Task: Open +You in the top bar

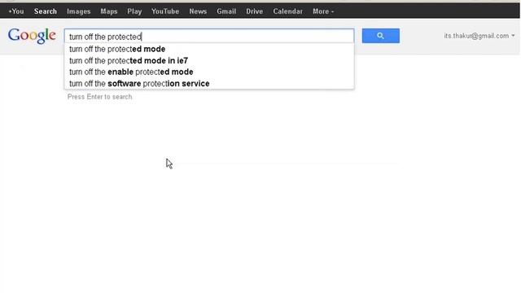Action: click(x=16, y=11)
